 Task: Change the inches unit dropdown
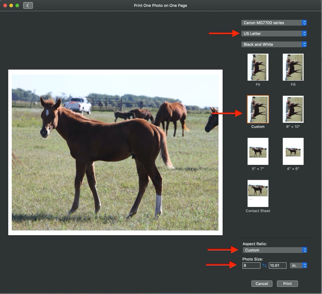(298, 265)
